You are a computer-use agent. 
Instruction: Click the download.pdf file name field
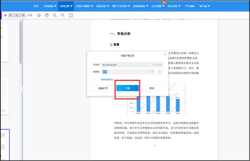pos(132,65)
